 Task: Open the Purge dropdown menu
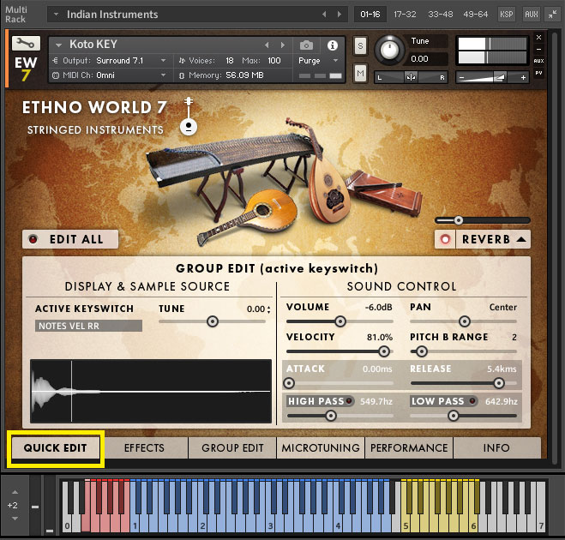coord(336,61)
